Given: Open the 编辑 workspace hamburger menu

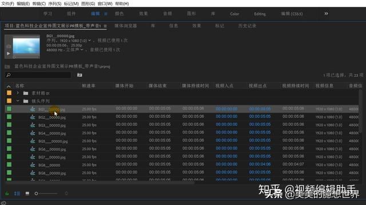Looking at the screenshot, I should point(106,14).
